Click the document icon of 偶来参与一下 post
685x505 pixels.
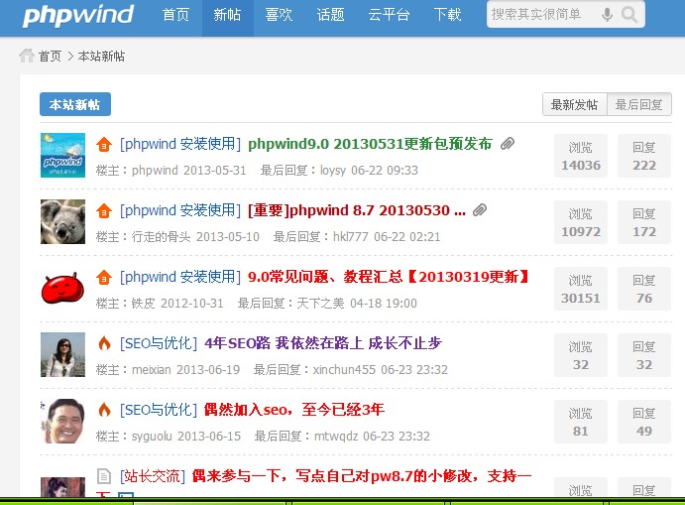(x=104, y=476)
